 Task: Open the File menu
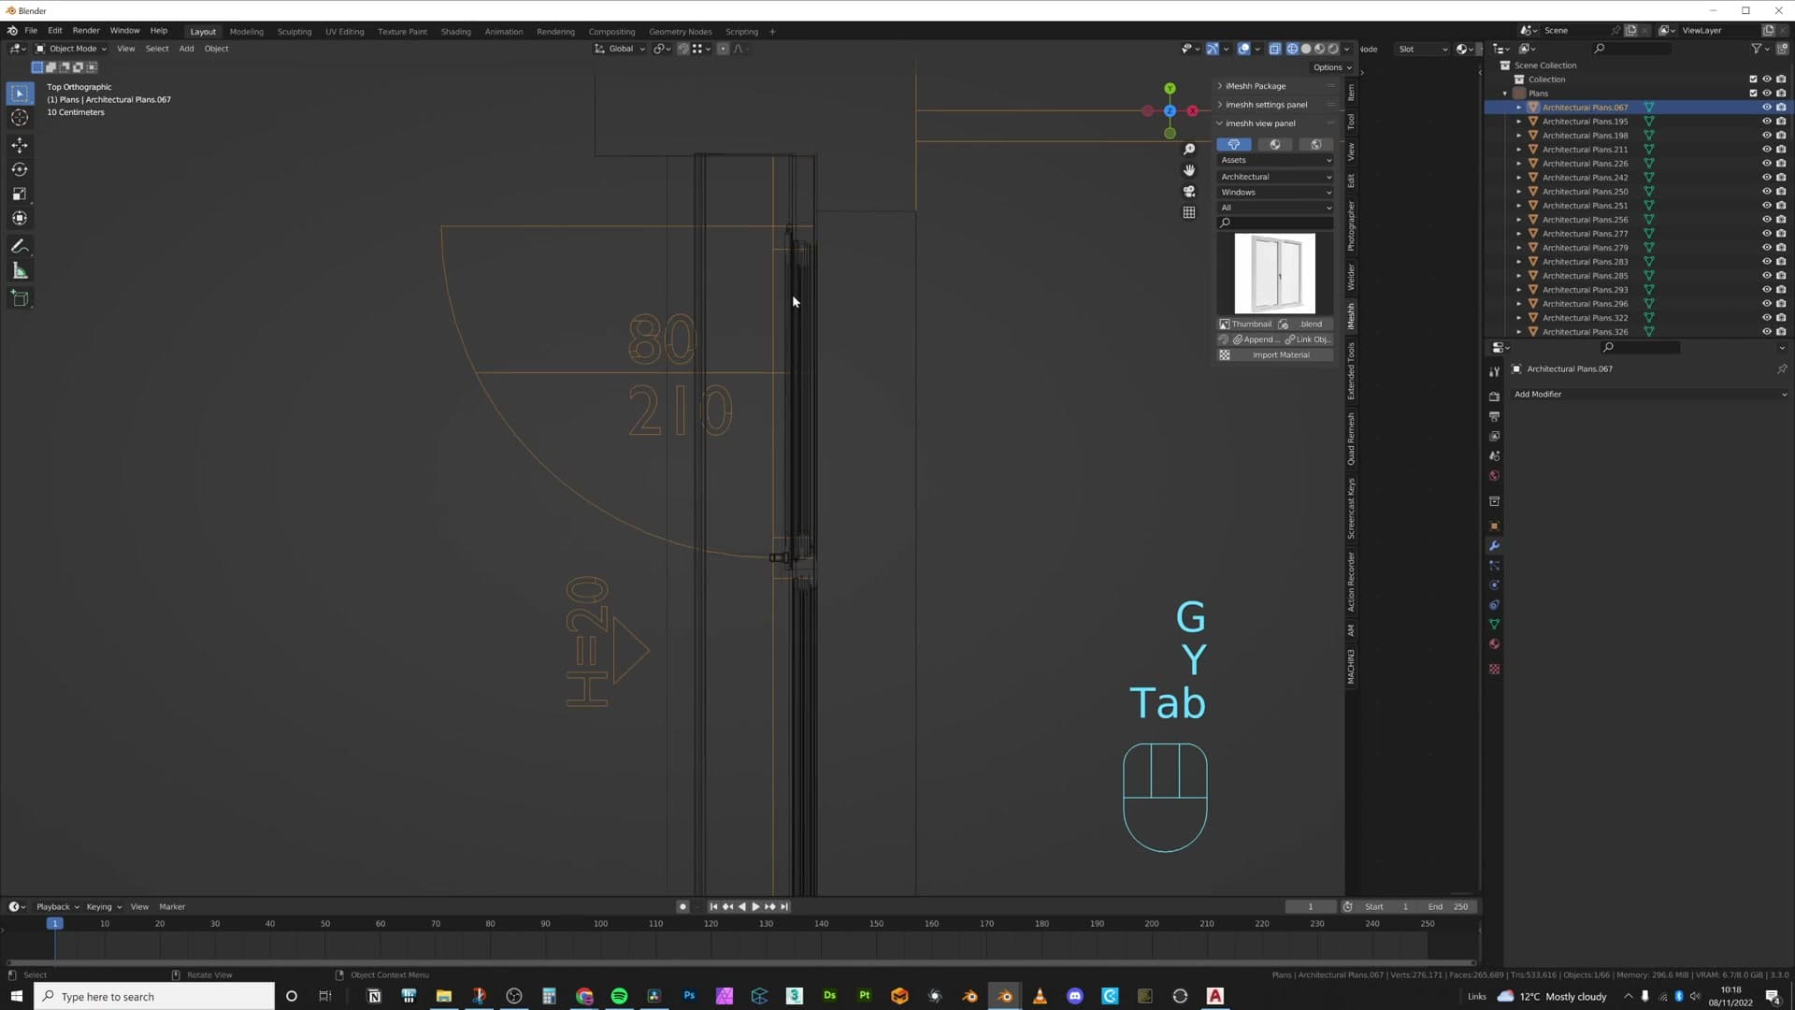(x=31, y=31)
